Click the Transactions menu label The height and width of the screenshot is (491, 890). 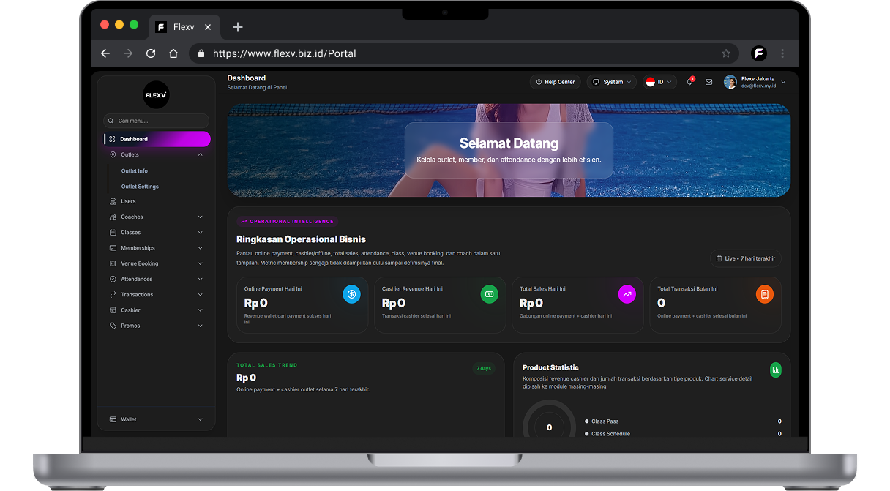pos(137,295)
